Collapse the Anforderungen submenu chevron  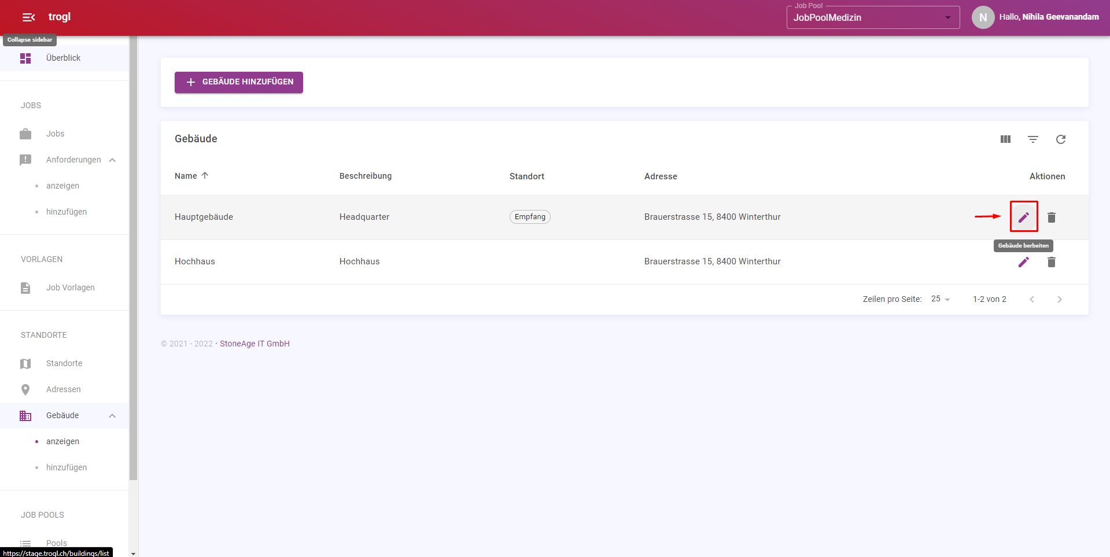pos(112,160)
